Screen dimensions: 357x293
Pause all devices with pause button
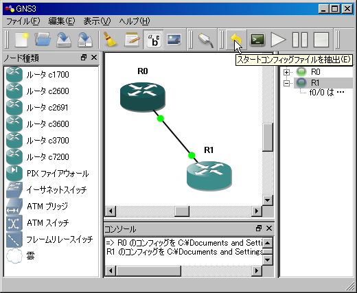299,40
